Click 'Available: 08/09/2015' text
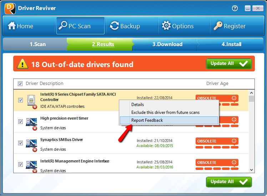This screenshot has height=196, width=267. pyautogui.click(x=155, y=146)
